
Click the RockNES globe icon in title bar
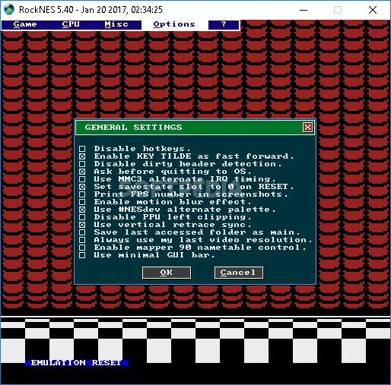click(9, 10)
